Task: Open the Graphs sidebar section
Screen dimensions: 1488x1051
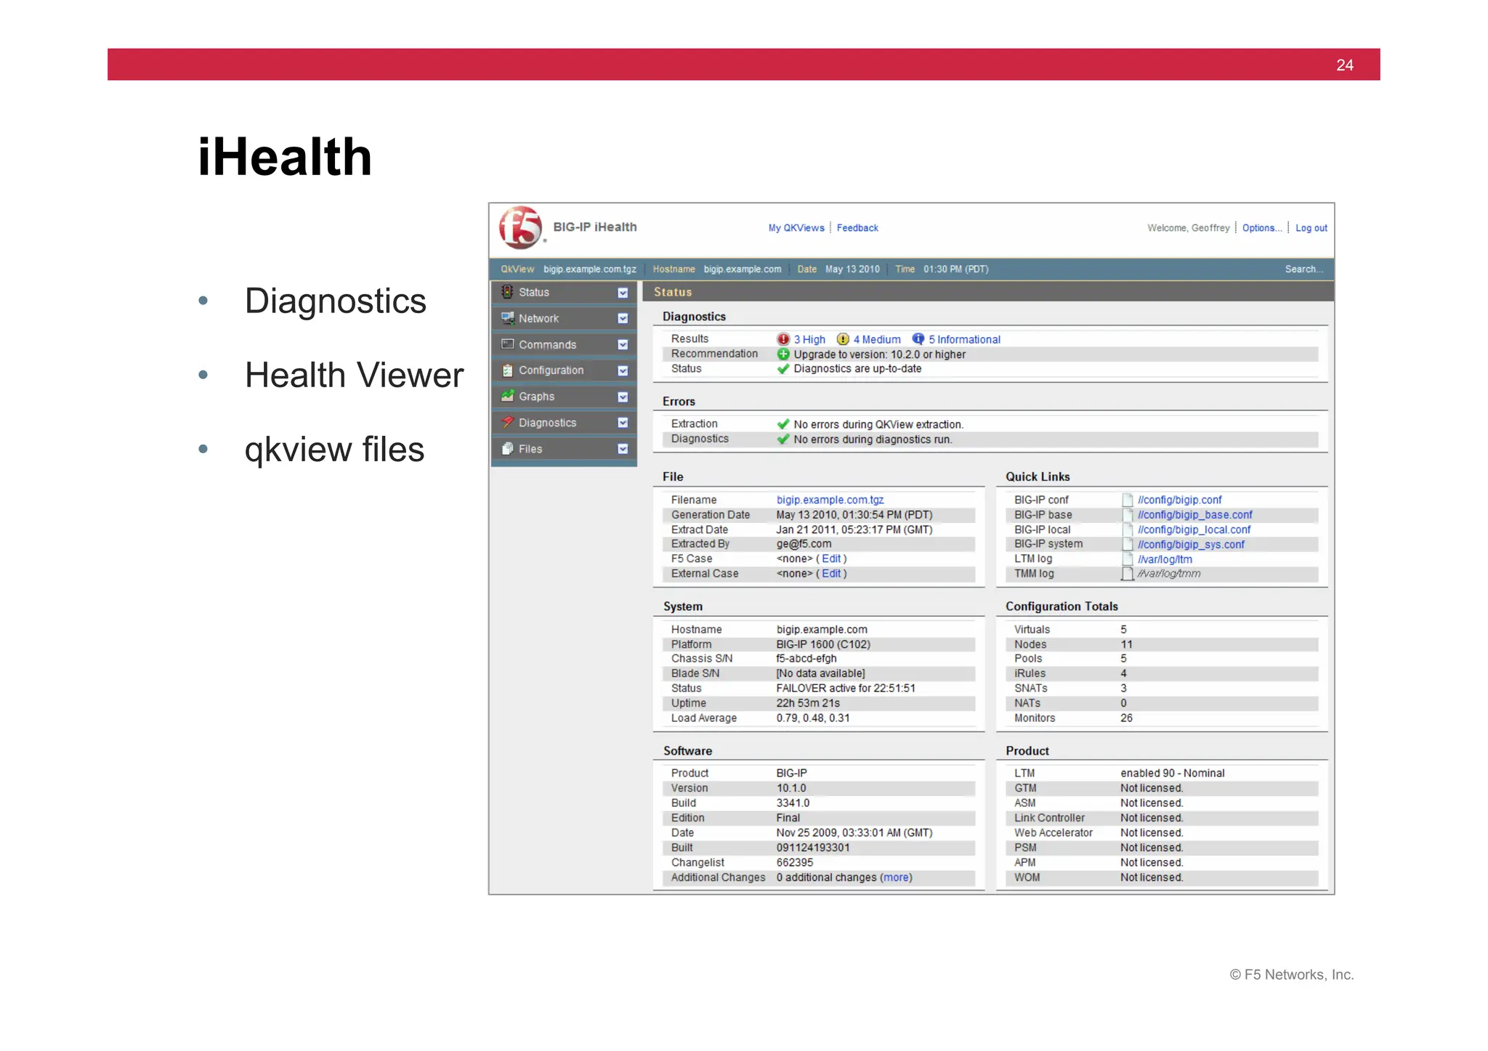Action: 564,397
